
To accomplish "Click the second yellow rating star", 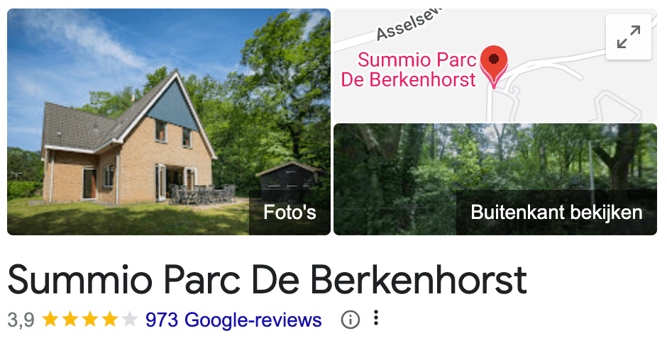I will 70,319.
